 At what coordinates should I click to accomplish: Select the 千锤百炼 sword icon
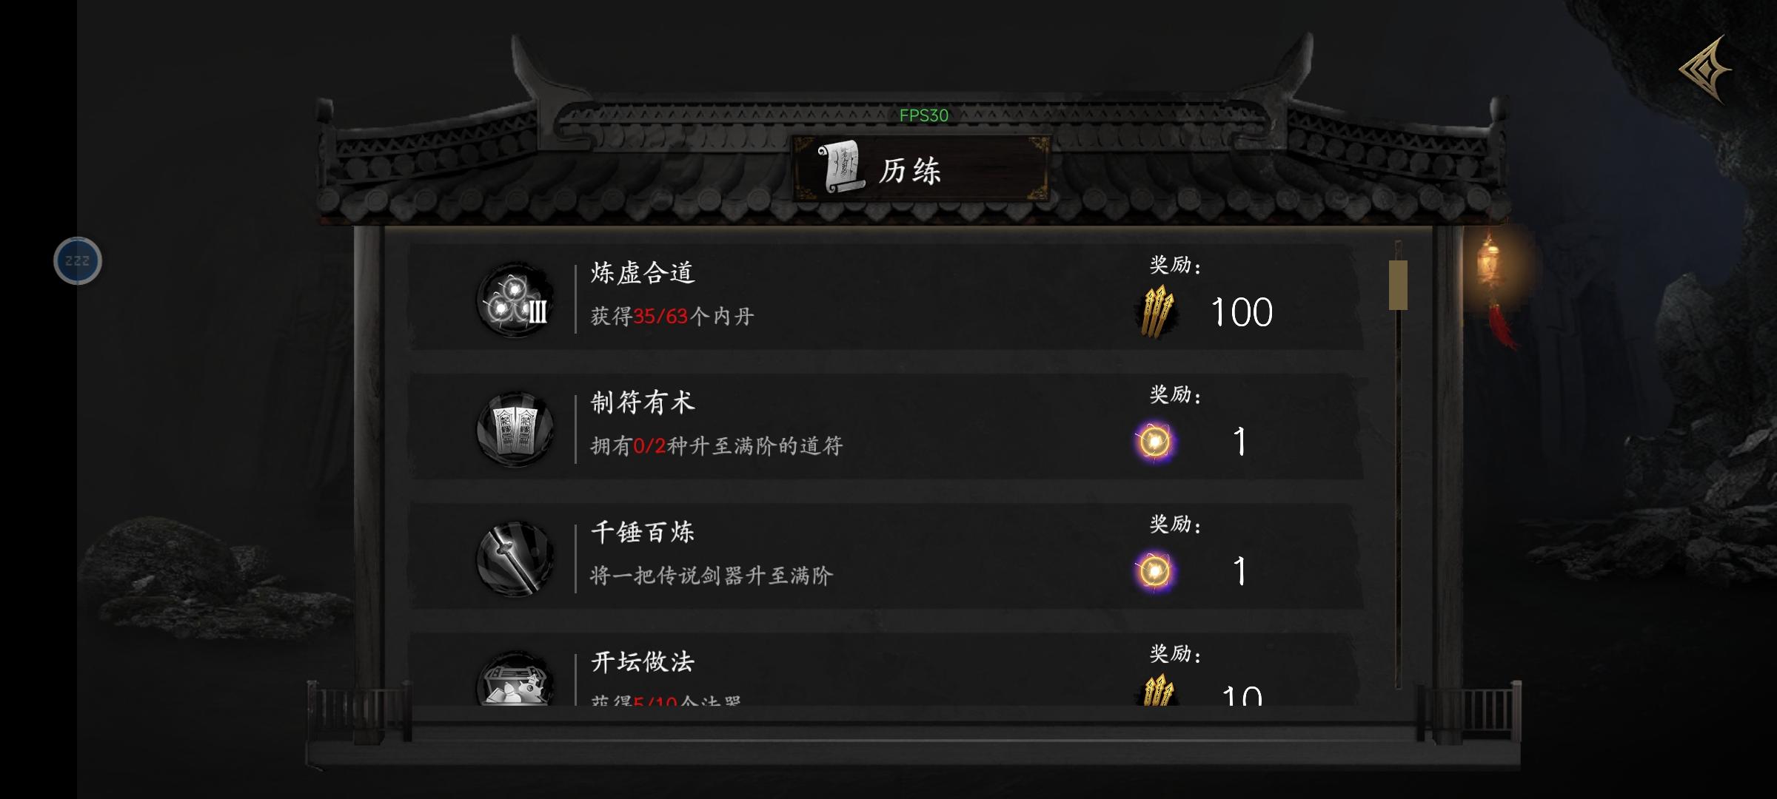click(x=515, y=558)
